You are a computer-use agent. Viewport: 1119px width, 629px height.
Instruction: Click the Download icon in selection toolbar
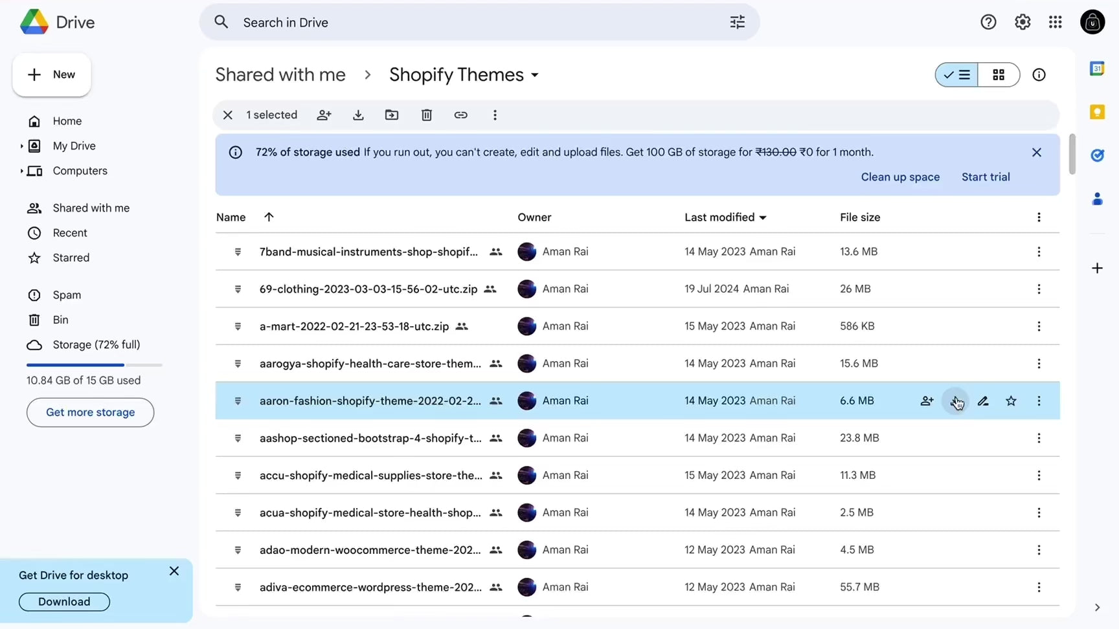[358, 115]
